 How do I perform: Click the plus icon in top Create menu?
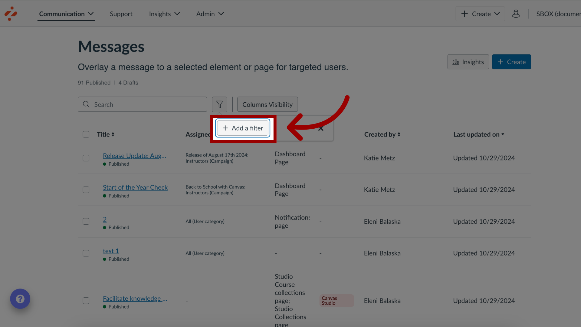[464, 14]
